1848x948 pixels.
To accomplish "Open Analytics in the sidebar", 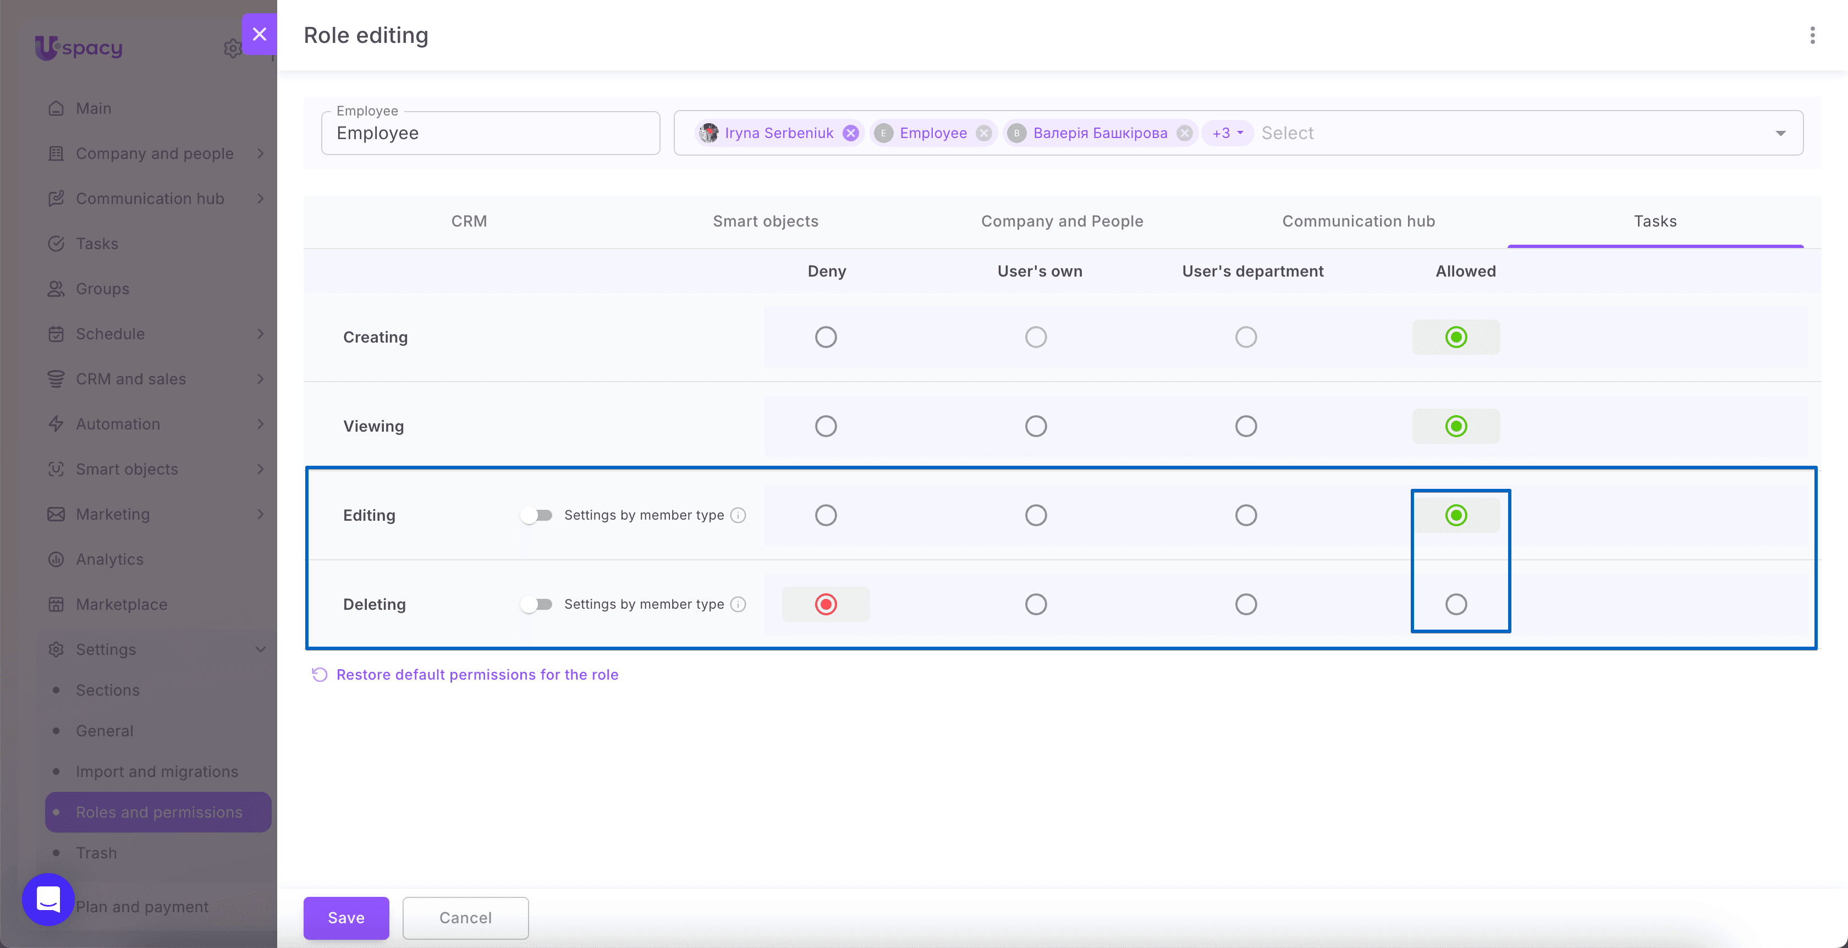I will (110, 559).
